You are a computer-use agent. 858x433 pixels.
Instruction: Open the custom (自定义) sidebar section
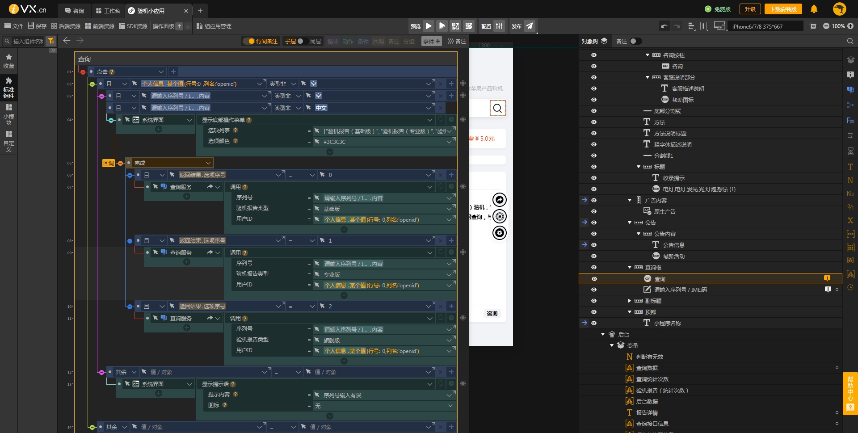[x=8, y=141]
